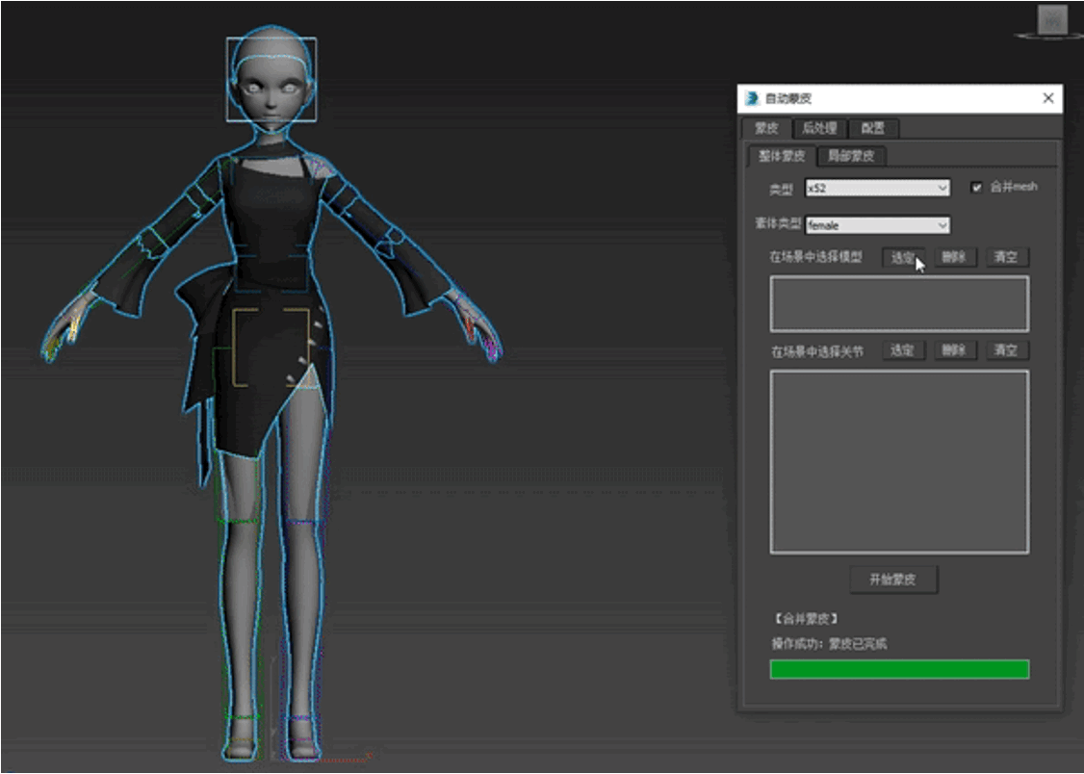Image resolution: width=1084 pixels, height=774 pixels.
Task: Expand the 素体类型 dropdown showing female
Action: [x=877, y=225]
